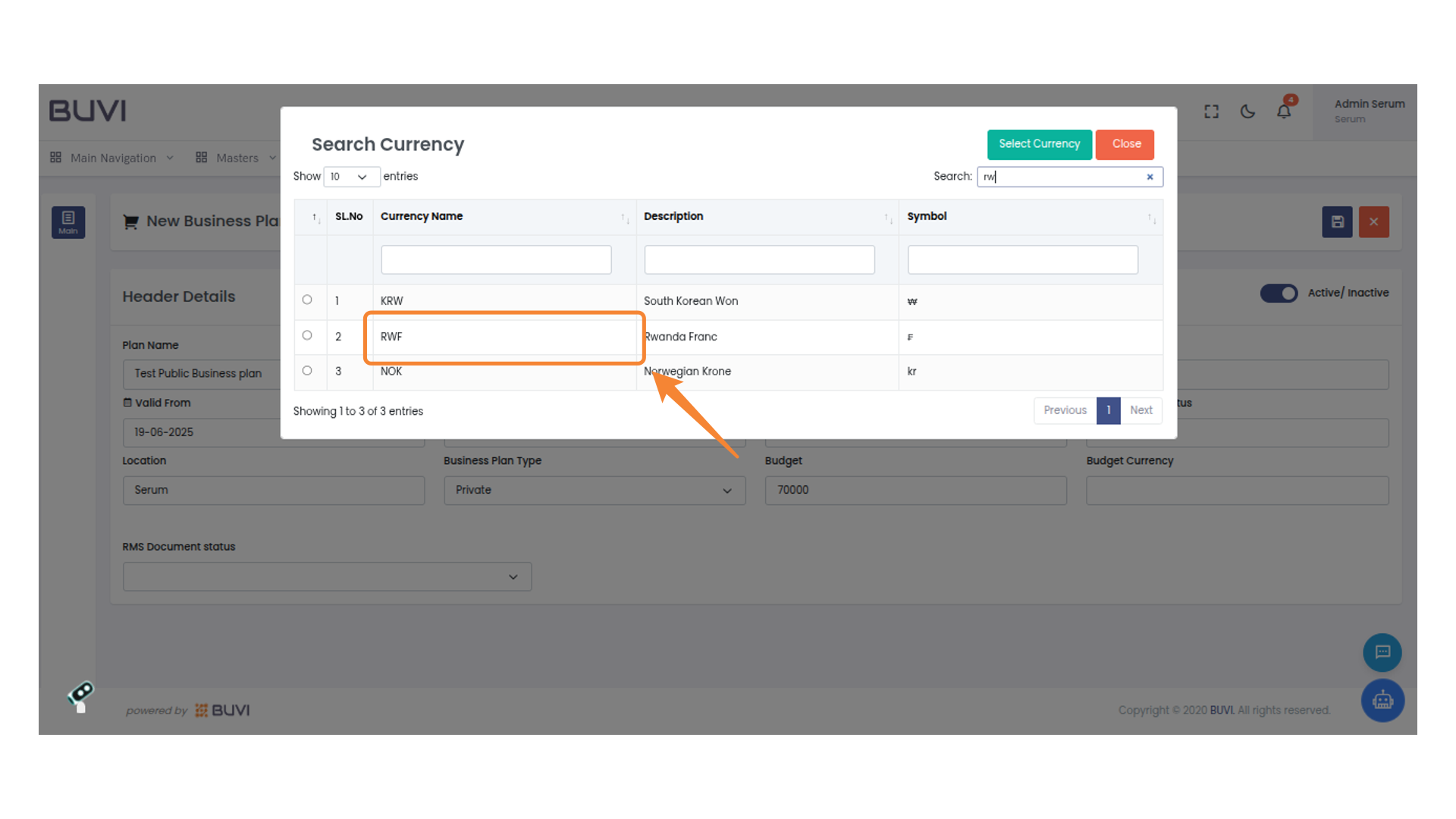
Task: Open the chat bubble icon bottom right
Action: click(x=1382, y=652)
